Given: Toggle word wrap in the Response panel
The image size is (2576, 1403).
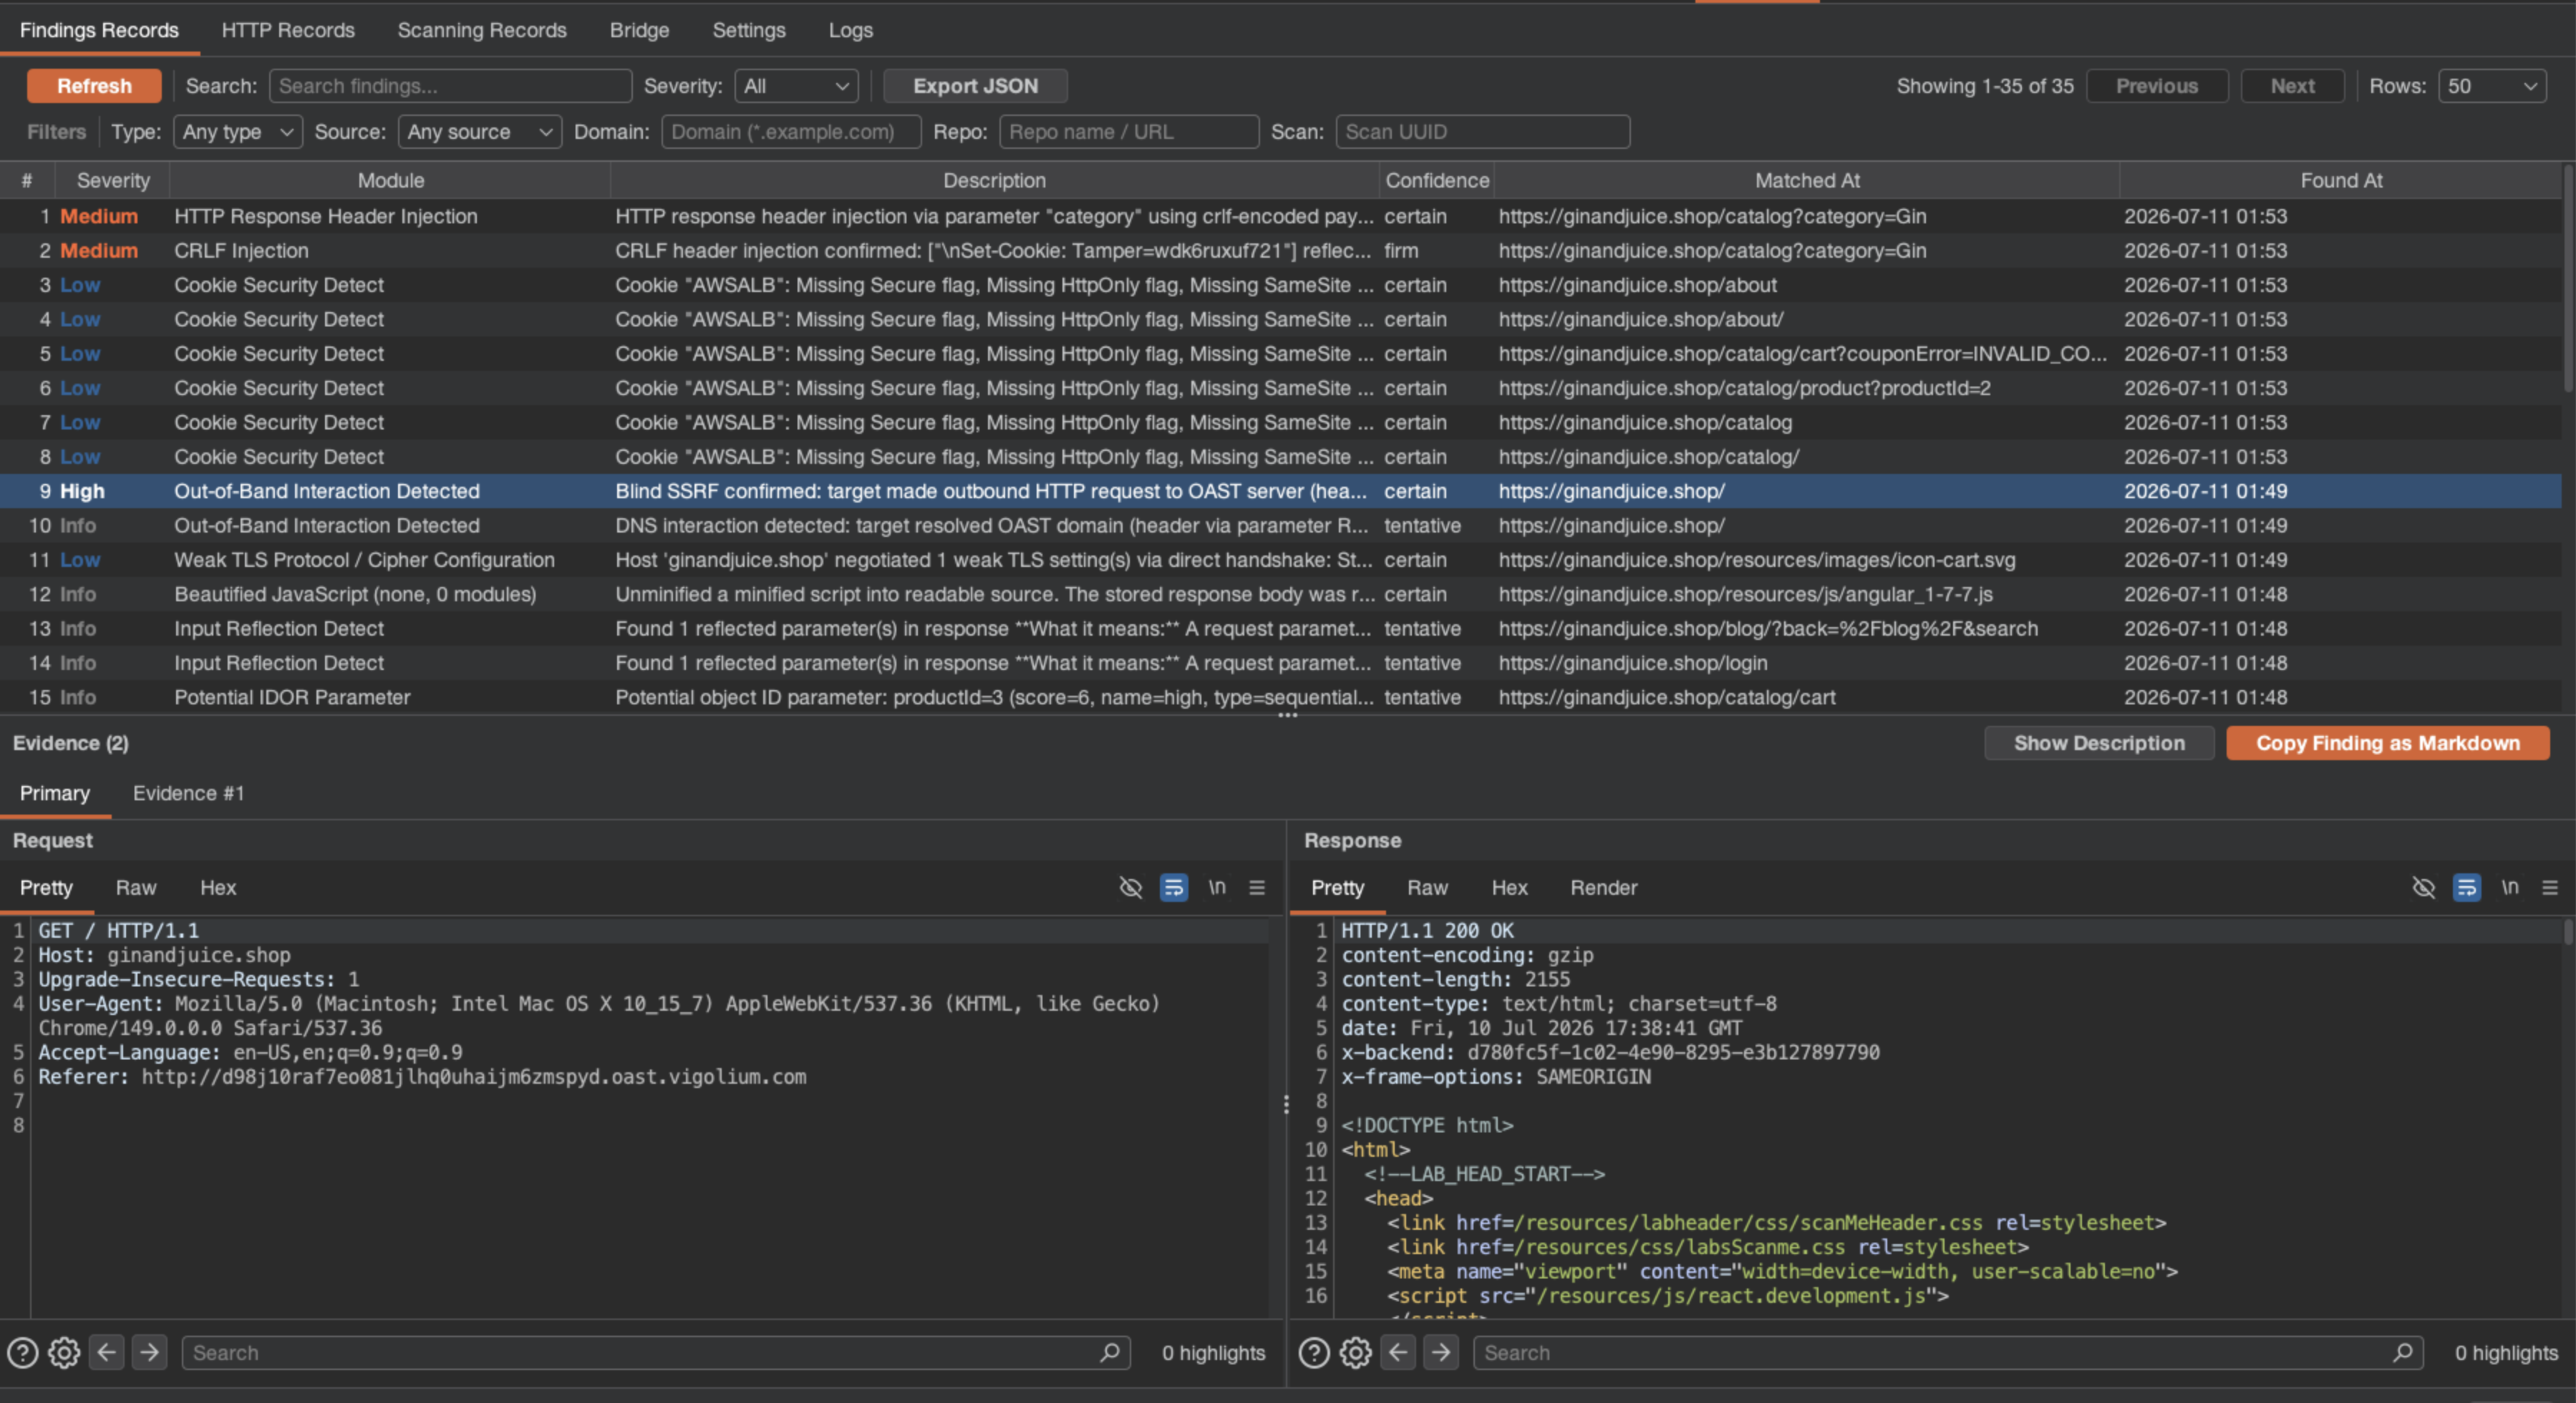Looking at the screenshot, I should (2466, 887).
